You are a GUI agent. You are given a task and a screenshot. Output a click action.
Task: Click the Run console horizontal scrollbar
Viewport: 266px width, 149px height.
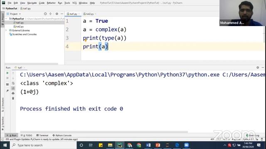pyautogui.click(x=104, y=132)
